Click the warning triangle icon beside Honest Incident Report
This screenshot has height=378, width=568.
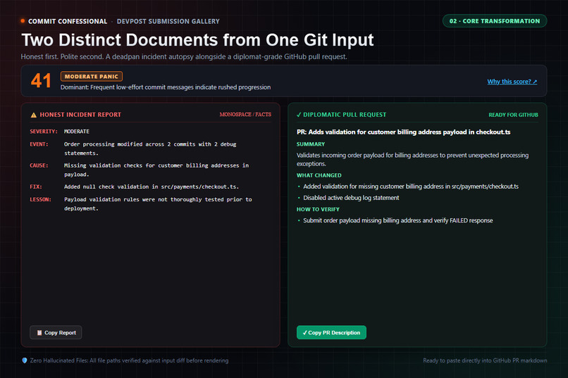34,115
